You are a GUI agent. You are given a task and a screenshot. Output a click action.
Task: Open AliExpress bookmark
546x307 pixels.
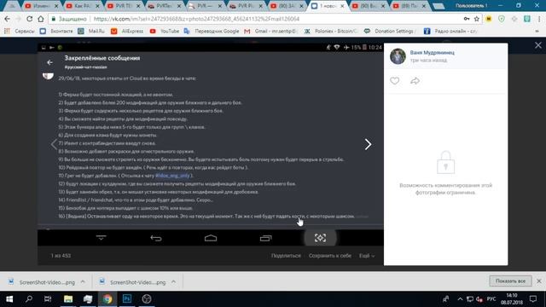point(127,32)
